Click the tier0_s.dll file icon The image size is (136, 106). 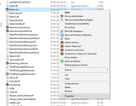tap(7, 78)
